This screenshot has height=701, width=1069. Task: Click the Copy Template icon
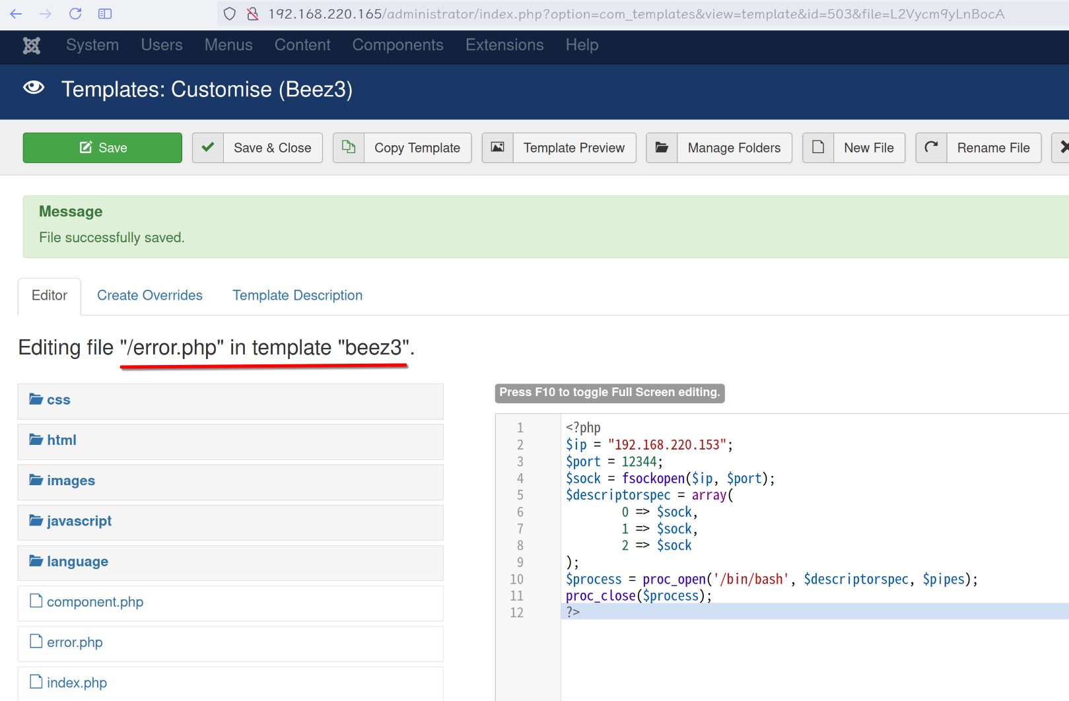(x=349, y=147)
